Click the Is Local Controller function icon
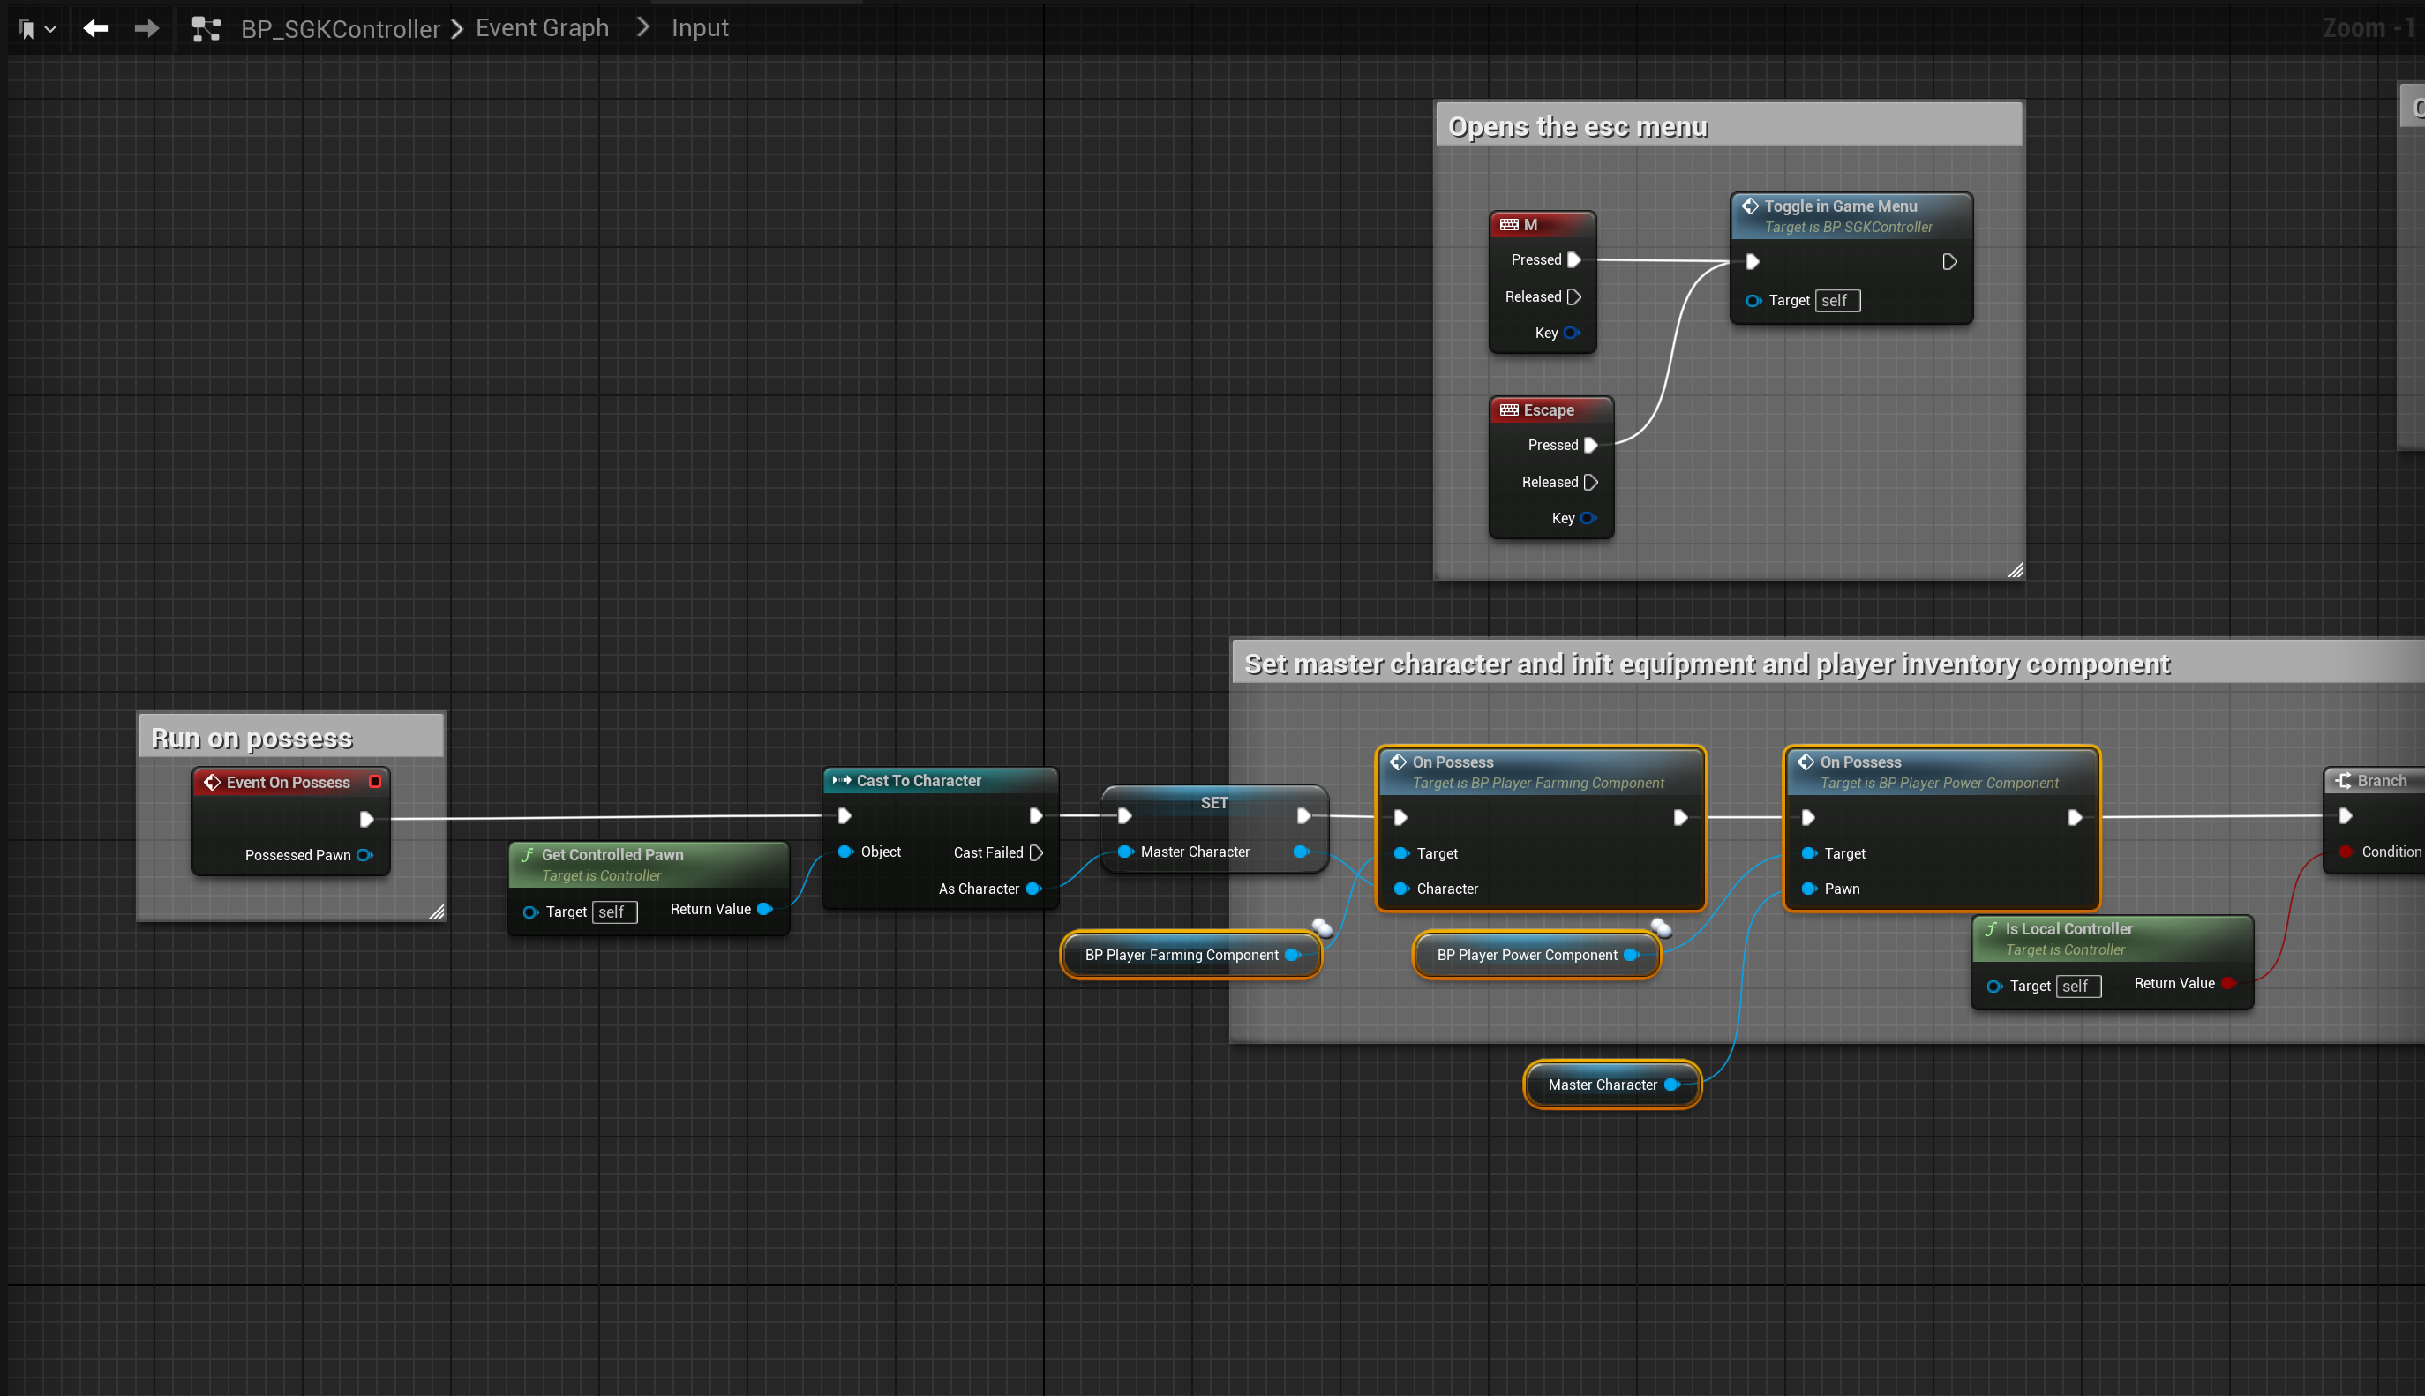The width and height of the screenshot is (2425, 1396). 1991,928
